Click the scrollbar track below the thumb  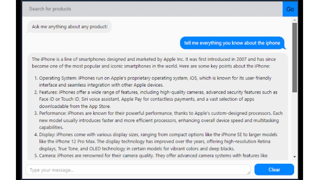(x=295, y=125)
